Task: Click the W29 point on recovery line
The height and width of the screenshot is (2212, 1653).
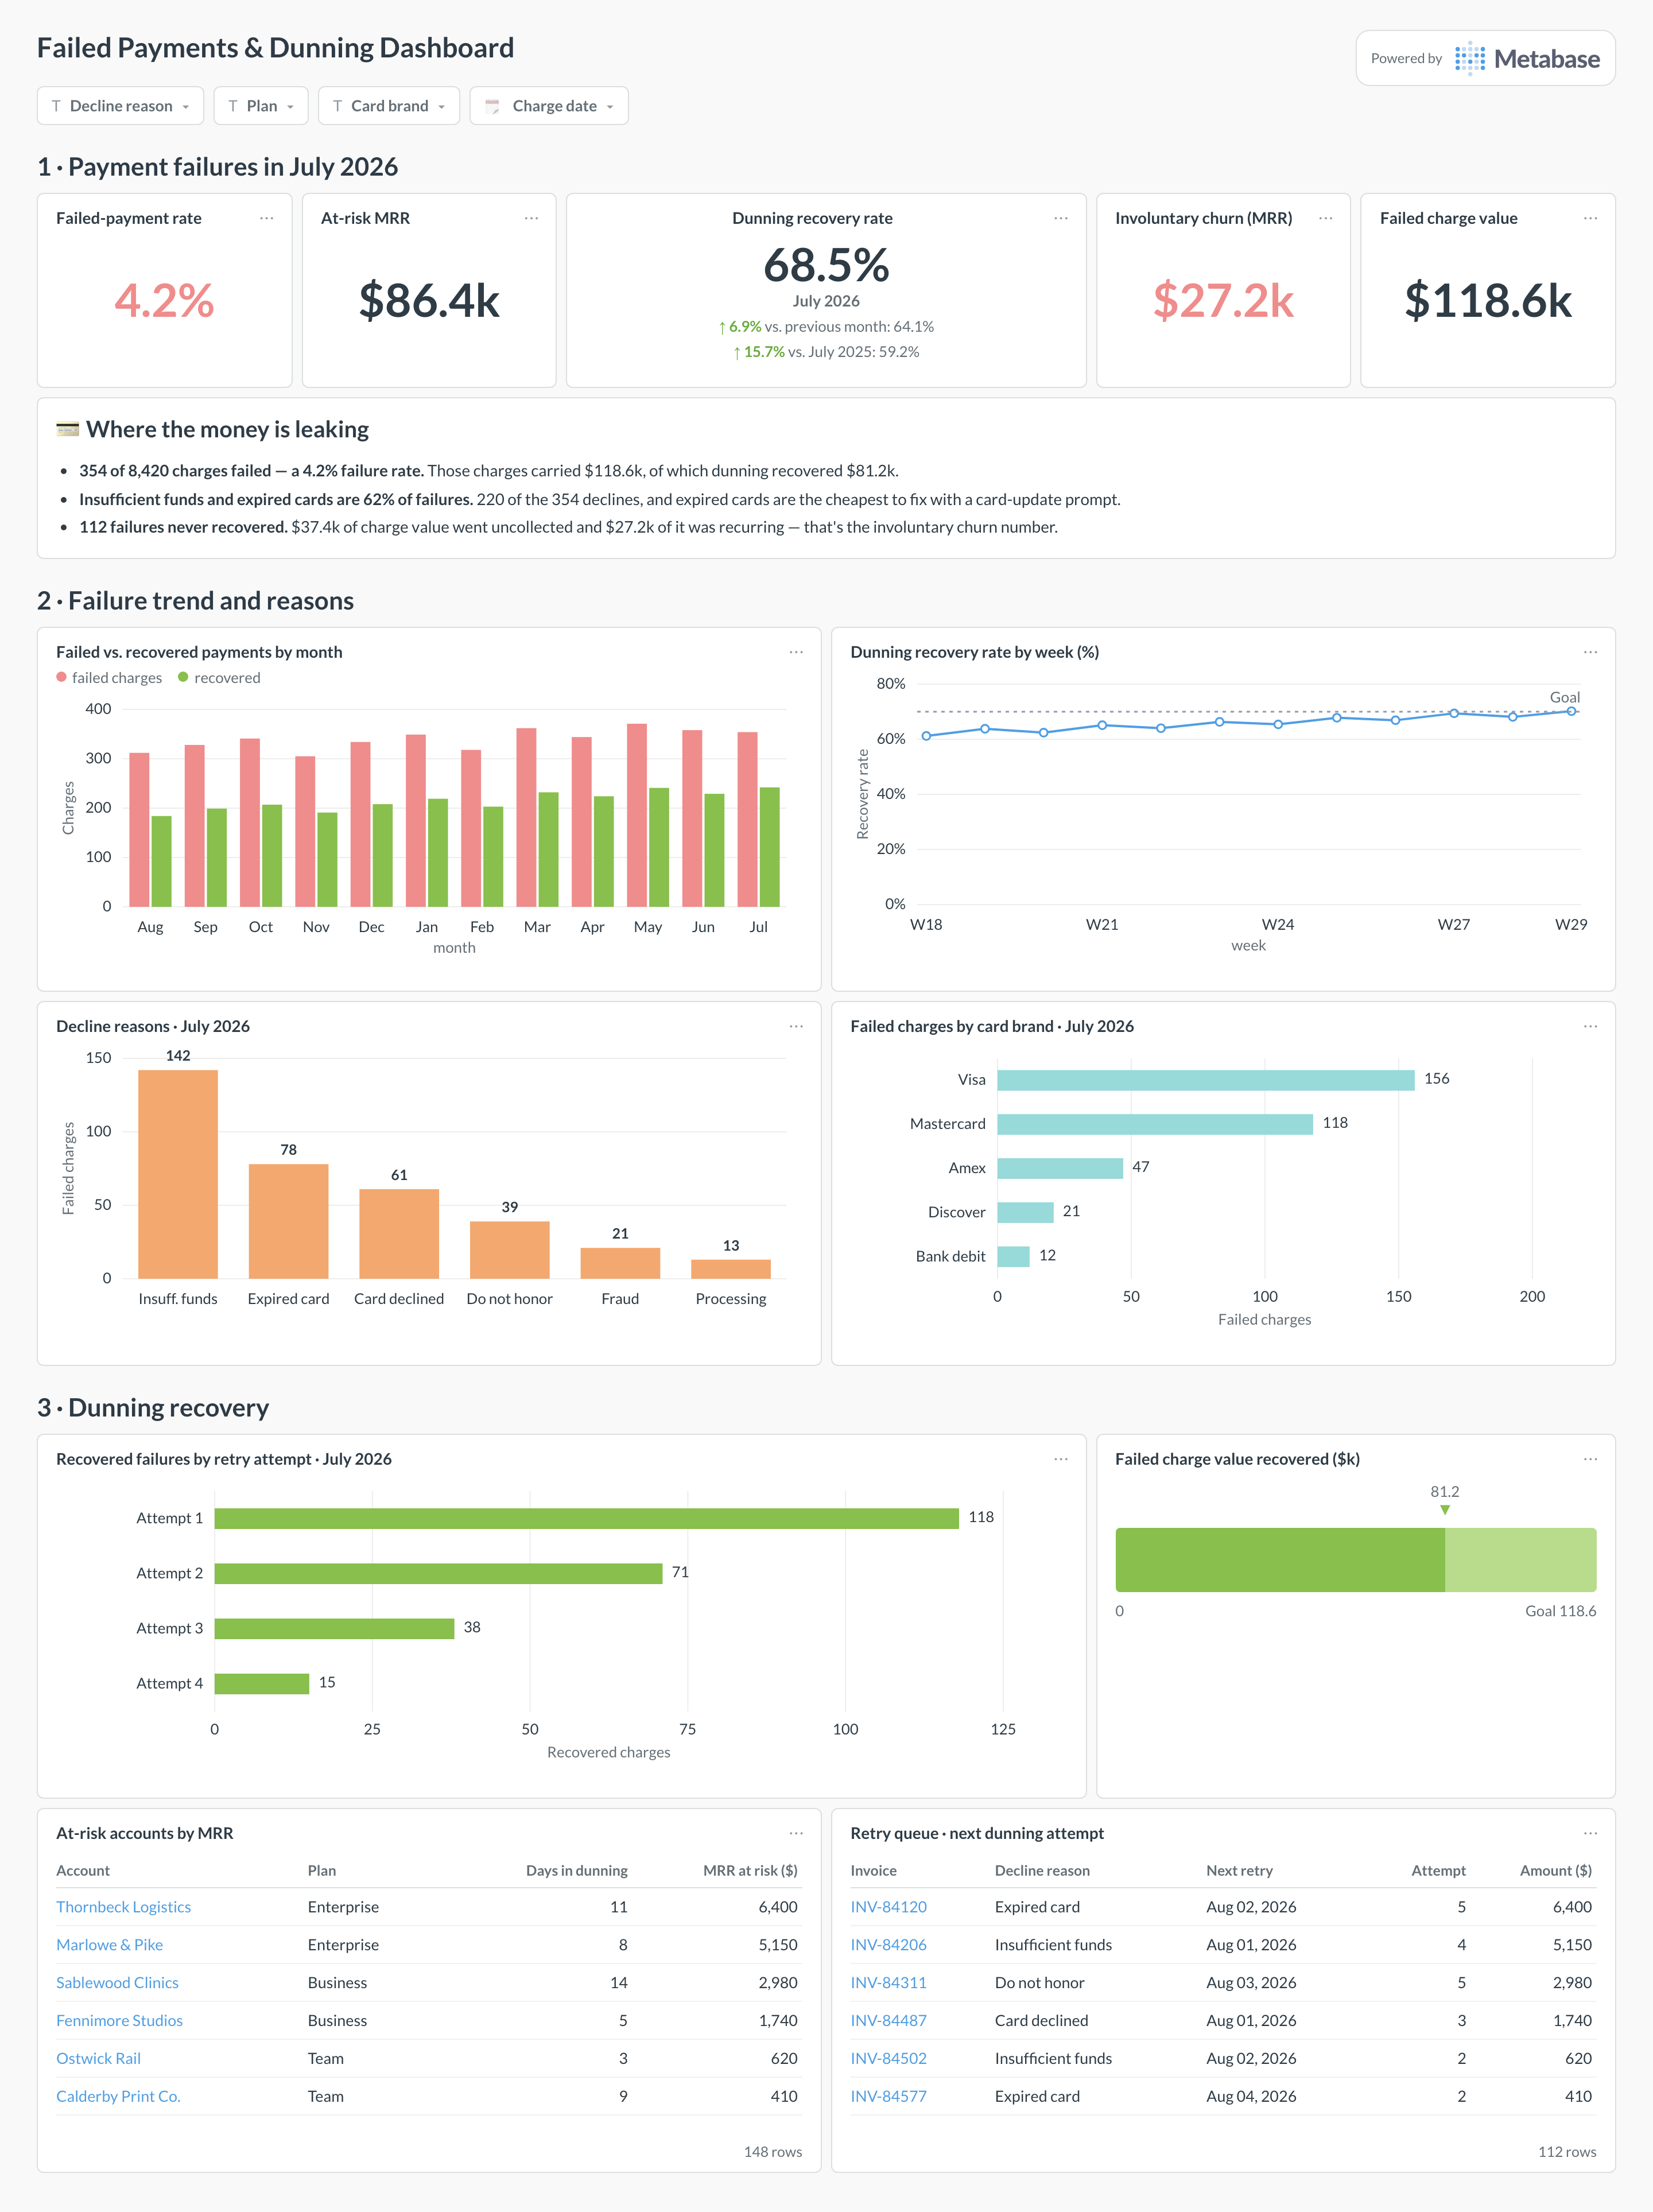Action: coord(1571,711)
